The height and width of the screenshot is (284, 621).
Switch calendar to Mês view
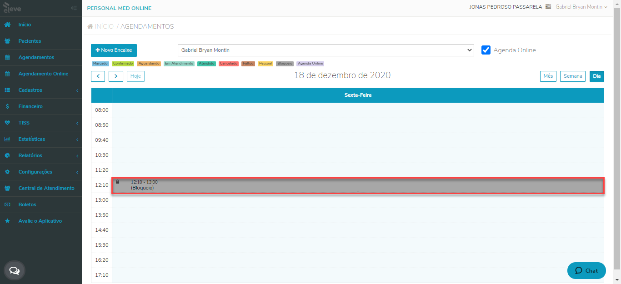tap(548, 76)
